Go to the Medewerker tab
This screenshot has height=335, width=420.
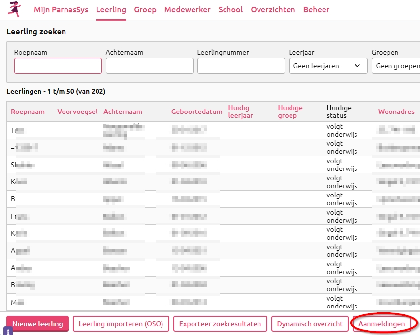click(187, 10)
